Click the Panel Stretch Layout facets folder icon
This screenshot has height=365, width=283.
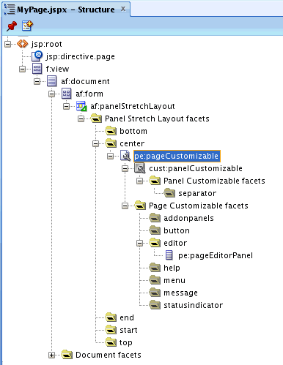(x=96, y=118)
